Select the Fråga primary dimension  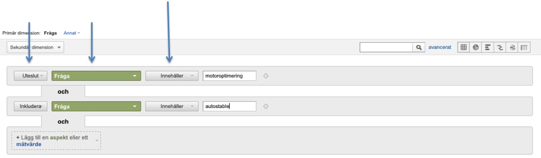(x=50, y=33)
